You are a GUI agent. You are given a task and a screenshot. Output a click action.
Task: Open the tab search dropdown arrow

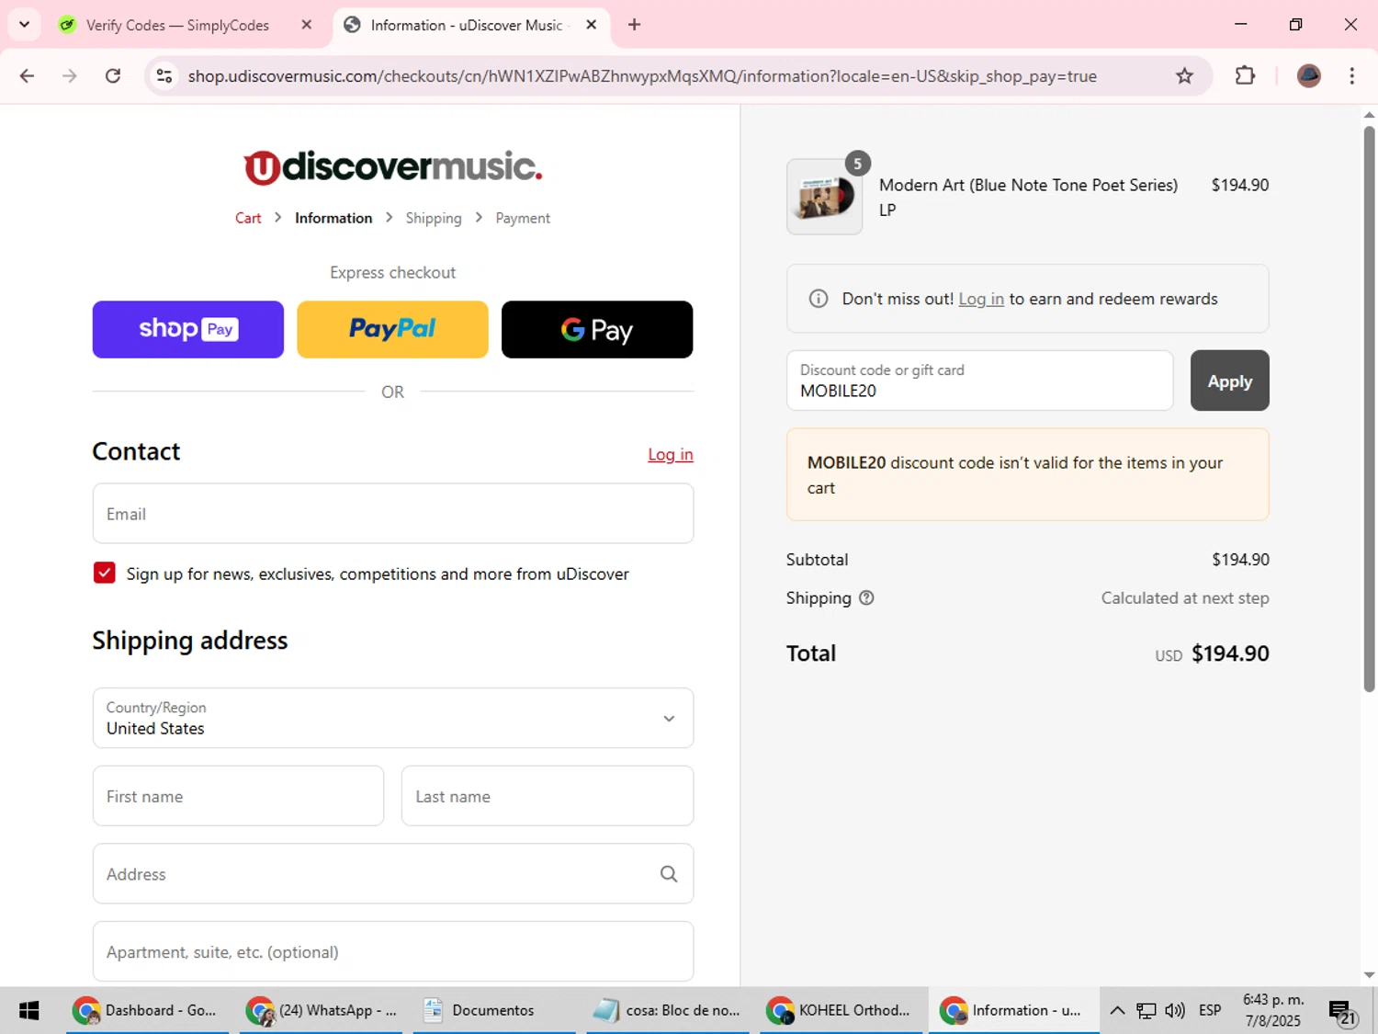pyautogui.click(x=25, y=25)
